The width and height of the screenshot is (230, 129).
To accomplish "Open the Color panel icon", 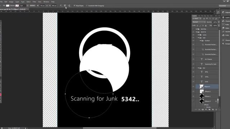I will 223,35.
